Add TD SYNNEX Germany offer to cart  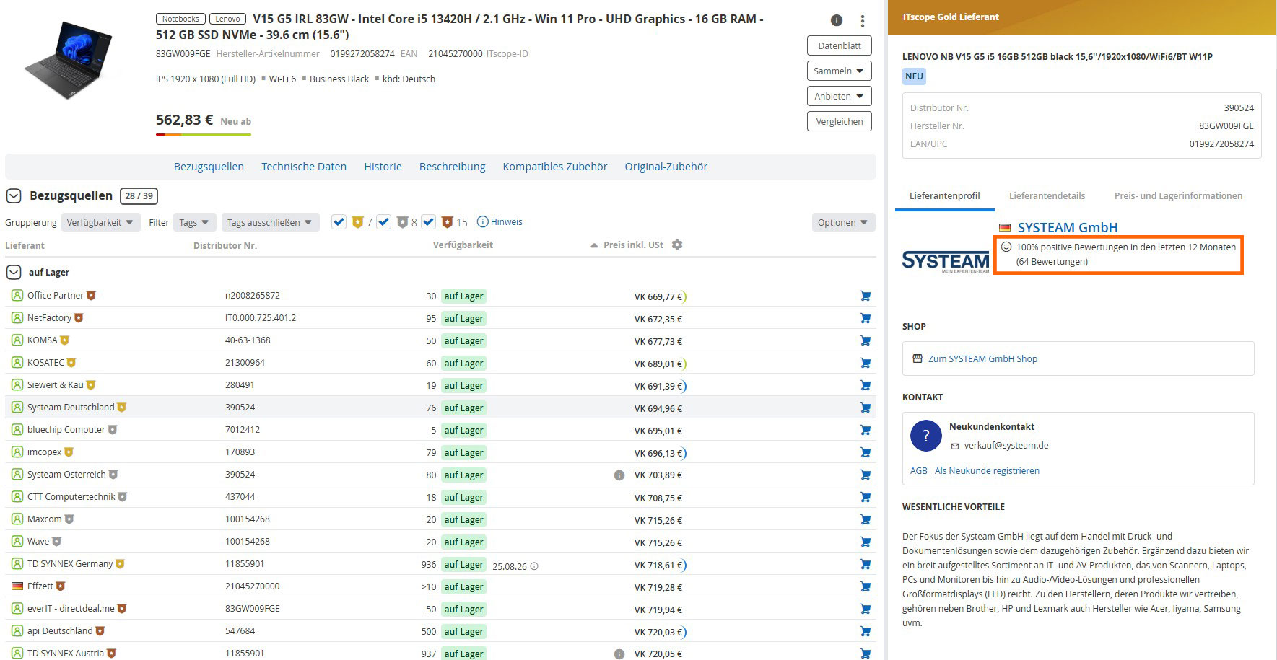(x=866, y=564)
